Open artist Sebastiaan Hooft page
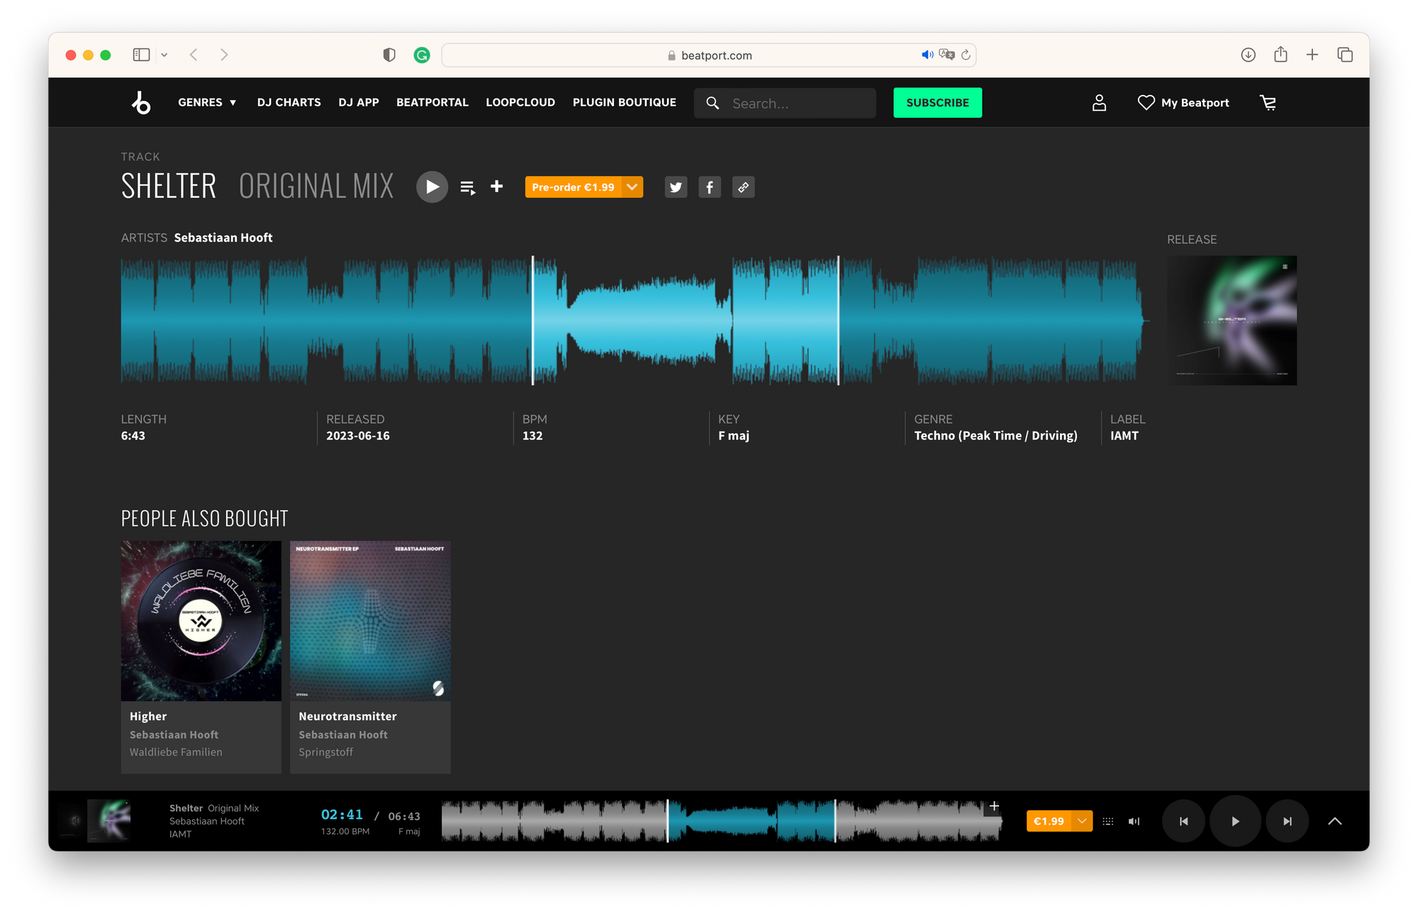This screenshot has width=1418, height=915. (x=223, y=238)
